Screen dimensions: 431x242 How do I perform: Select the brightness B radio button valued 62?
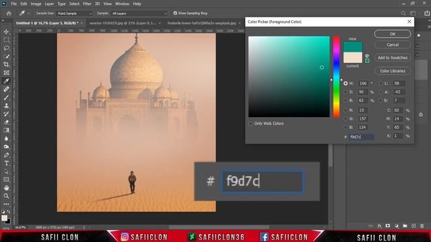tap(345, 100)
